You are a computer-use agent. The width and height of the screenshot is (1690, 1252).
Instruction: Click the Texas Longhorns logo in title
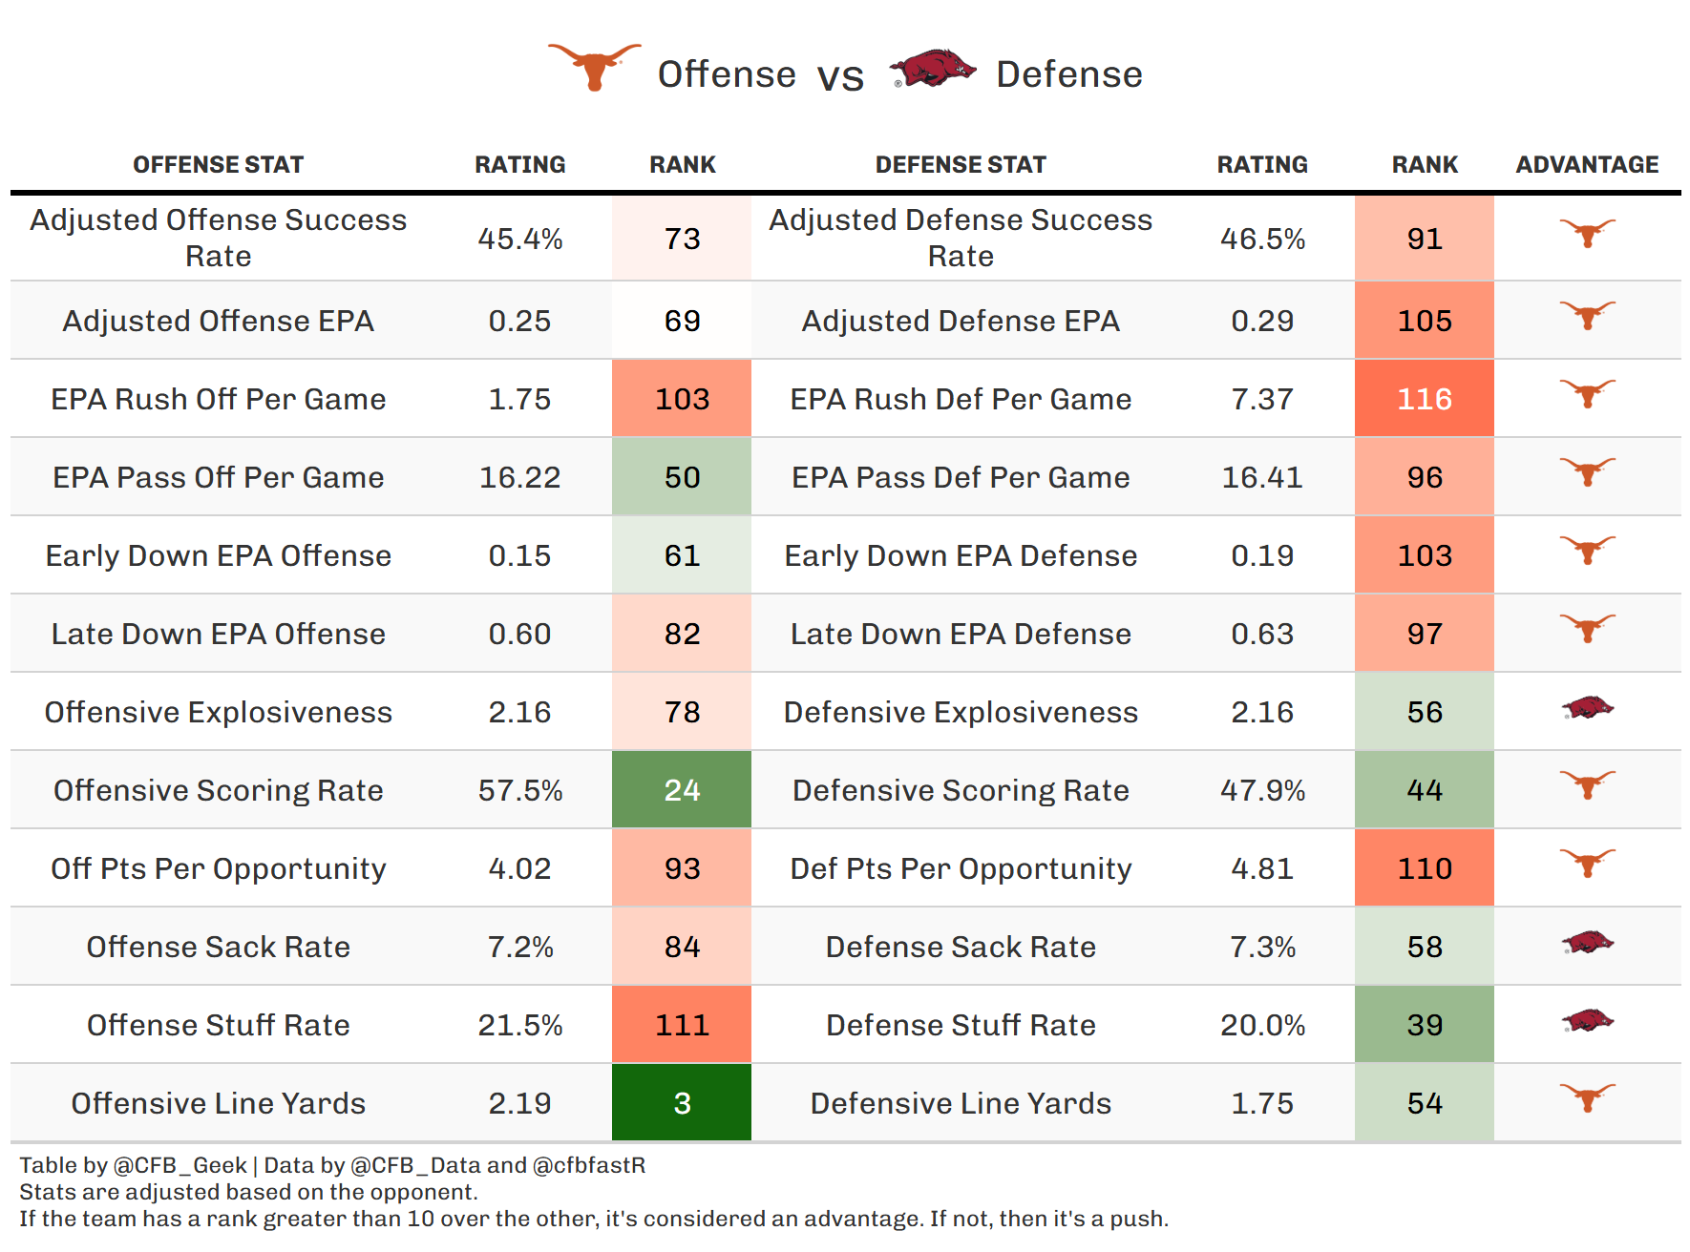[x=594, y=67]
